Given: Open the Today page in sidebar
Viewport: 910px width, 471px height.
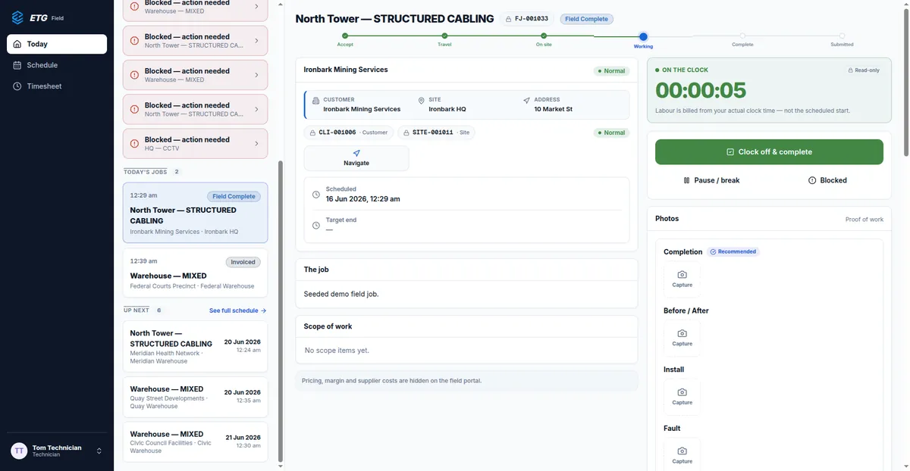Looking at the screenshot, I should click(x=57, y=44).
